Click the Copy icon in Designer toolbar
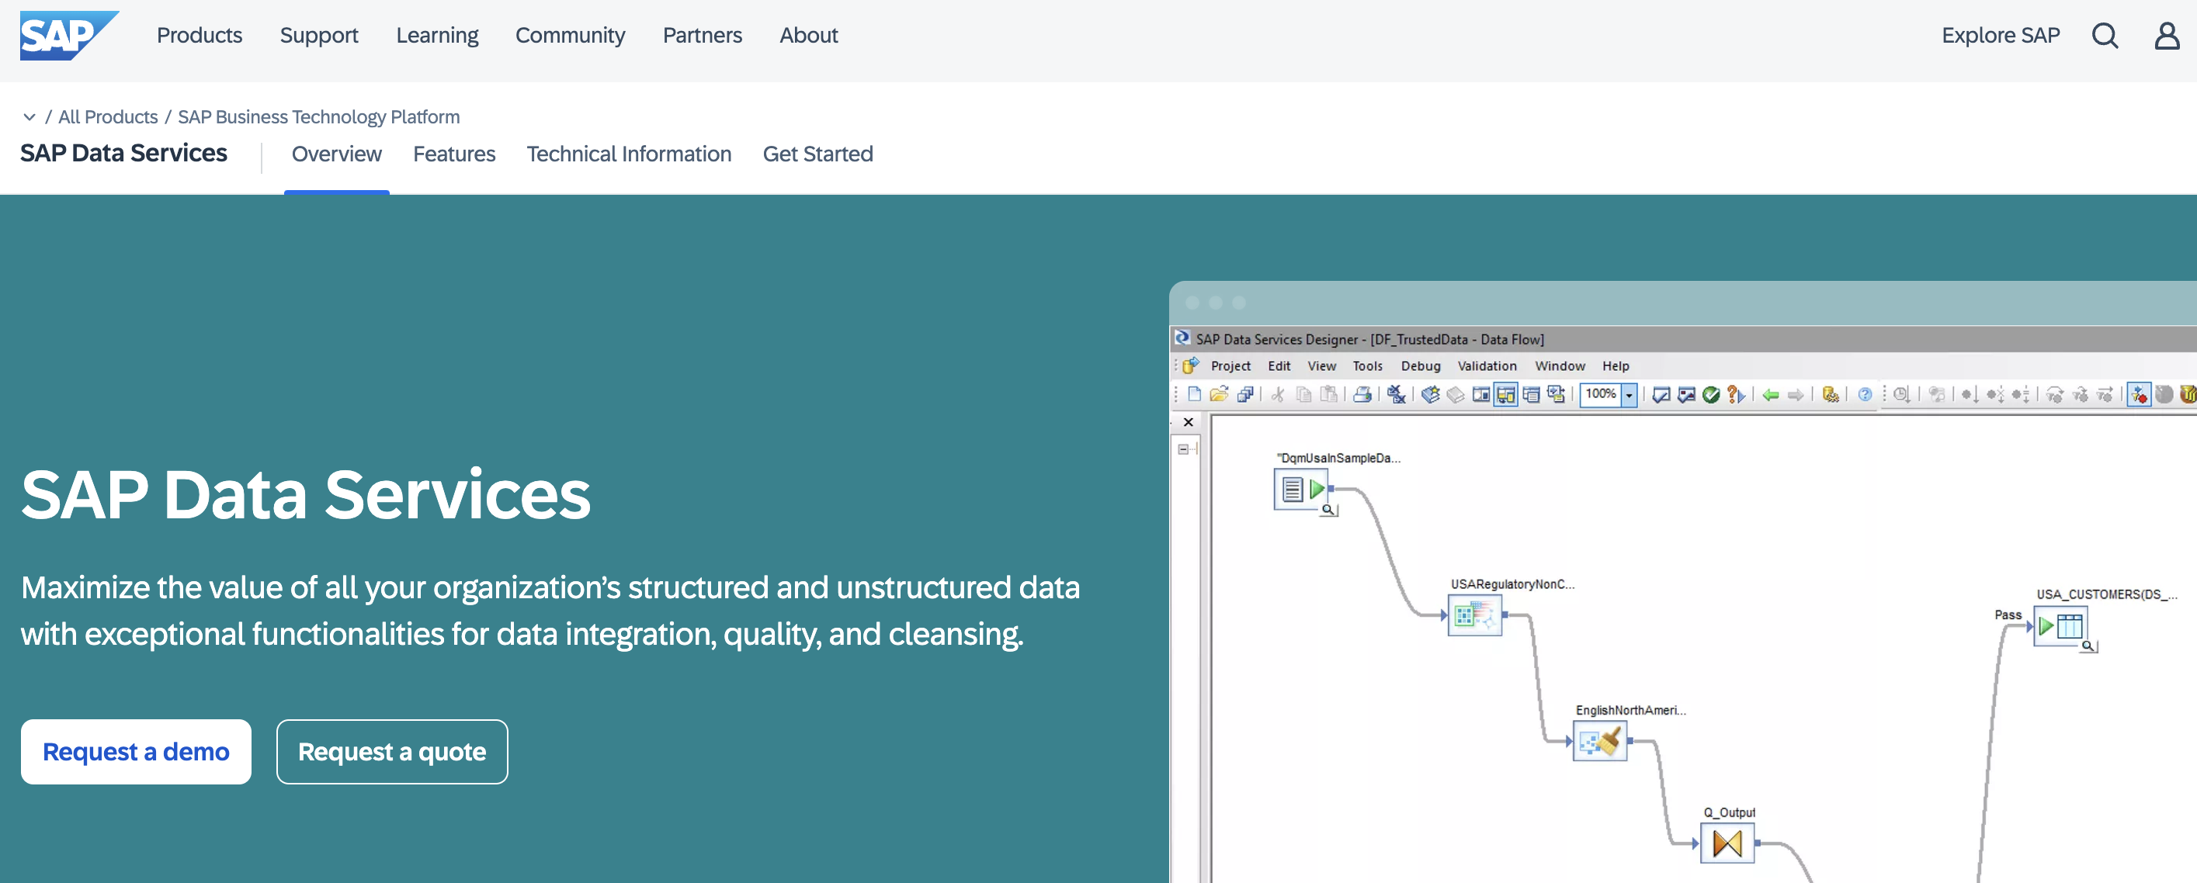The width and height of the screenshot is (2197, 883). pyautogui.click(x=1303, y=395)
